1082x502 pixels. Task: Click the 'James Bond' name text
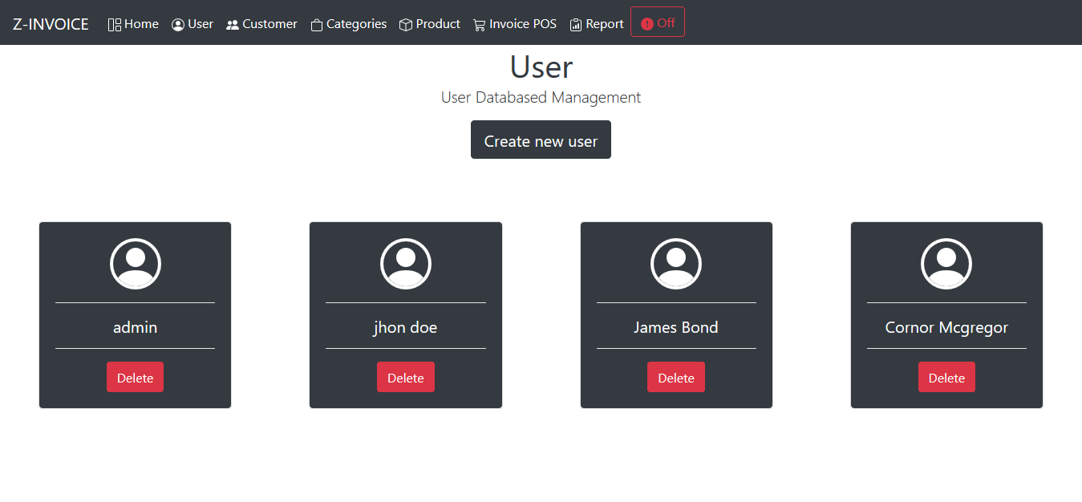pyautogui.click(x=676, y=327)
